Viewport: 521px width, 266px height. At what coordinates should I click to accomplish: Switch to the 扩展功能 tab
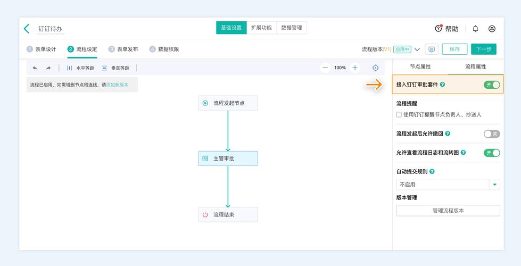tap(261, 28)
